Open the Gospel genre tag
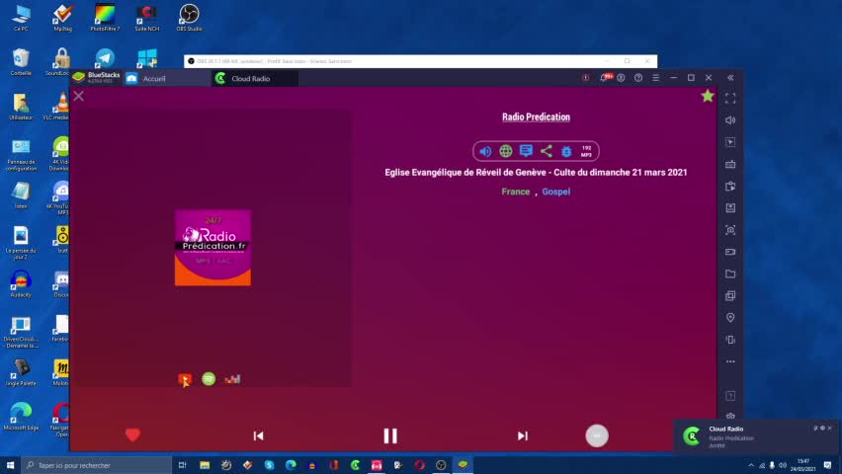The height and width of the screenshot is (474, 842). pos(555,192)
